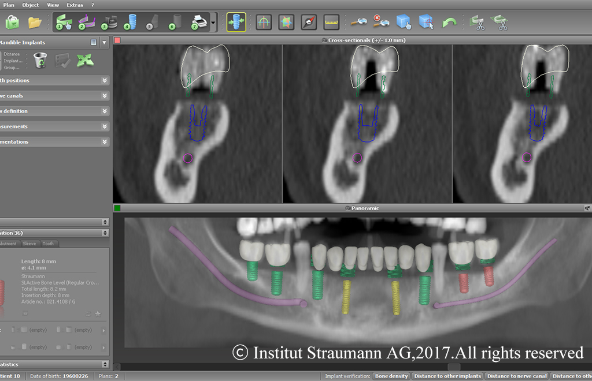This screenshot has width=592, height=381.
Task: Click the red square on Cross-sectionals view
Action: pyautogui.click(x=117, y=40)
